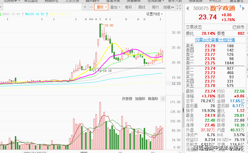Screen dimensions: 248x153
Task: Click the minus zoom-out chart button
Action: pos(91,7)
